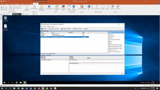
Task: Toggle Smart Reconnect resize mode
Action: [74, 8]
